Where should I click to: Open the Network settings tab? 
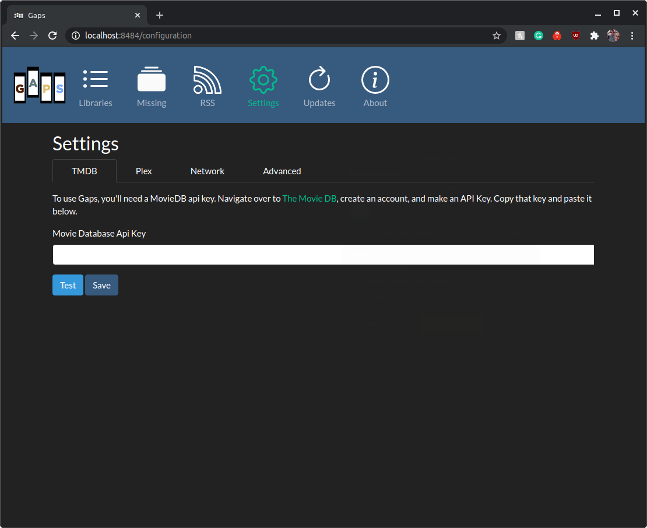pyautogui.click(x=207, y=171)
